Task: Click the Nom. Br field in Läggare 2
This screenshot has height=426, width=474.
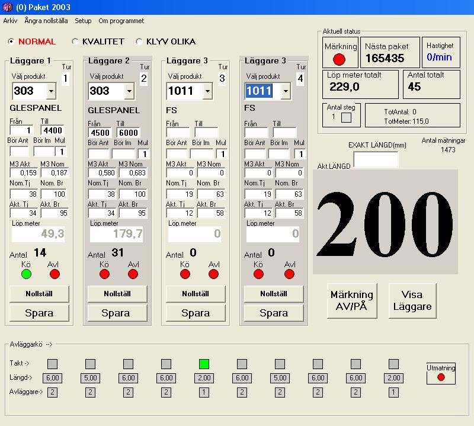Action: click(x=133, y=194)
